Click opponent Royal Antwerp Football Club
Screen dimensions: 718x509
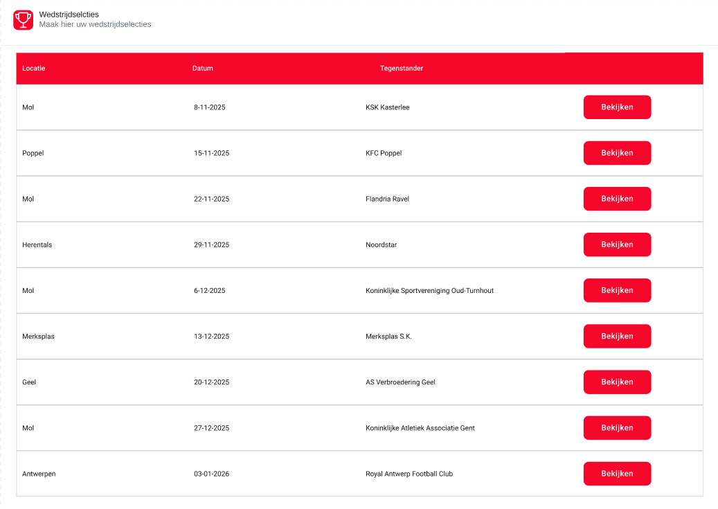click(x=409, y=474)
